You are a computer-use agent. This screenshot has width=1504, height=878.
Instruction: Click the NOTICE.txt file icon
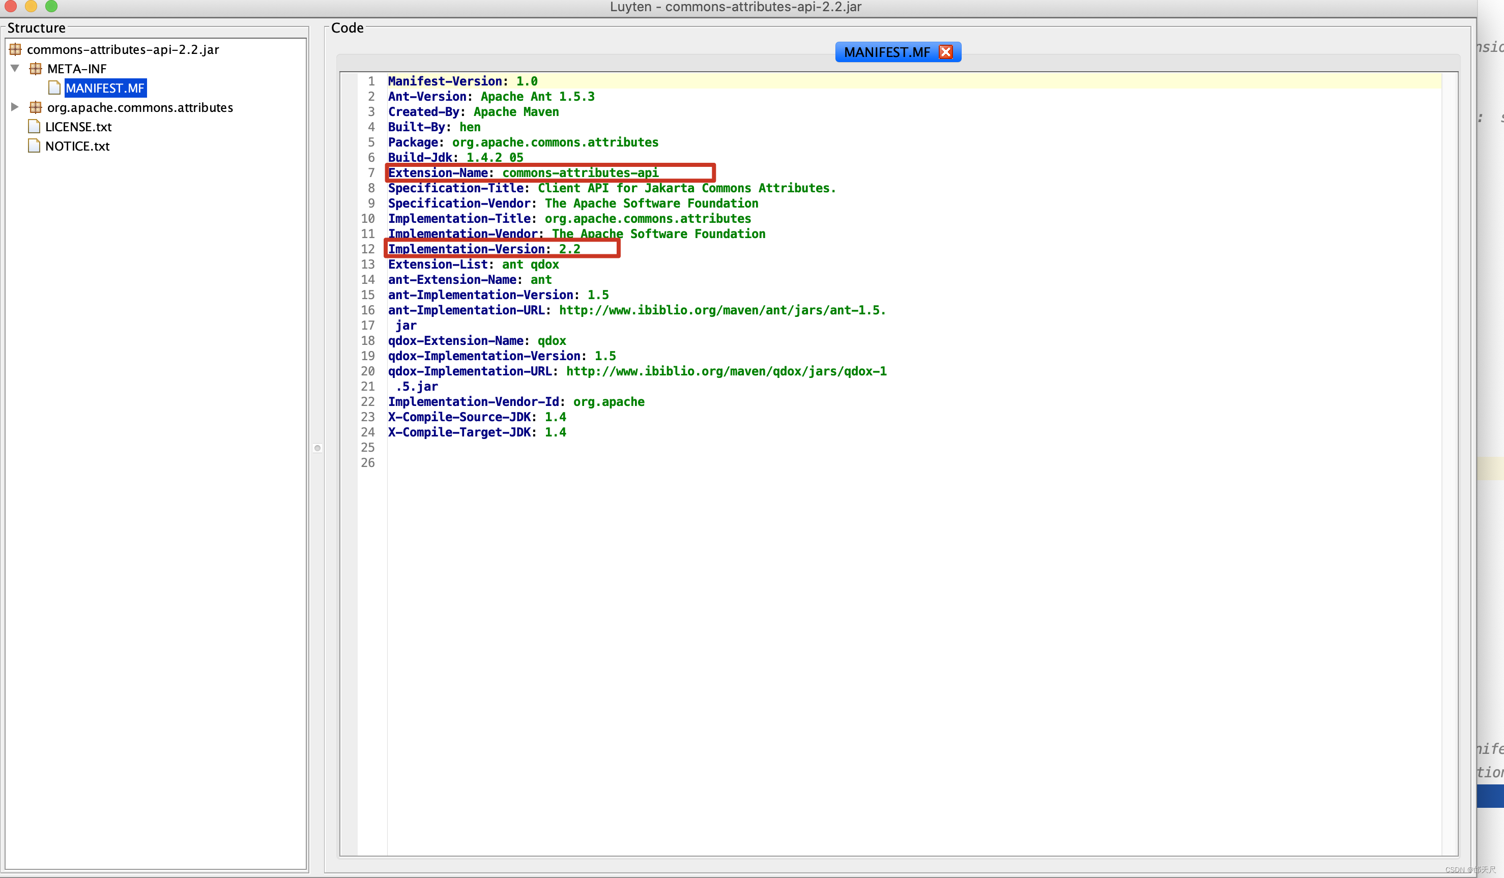click(x=34, y=145)
